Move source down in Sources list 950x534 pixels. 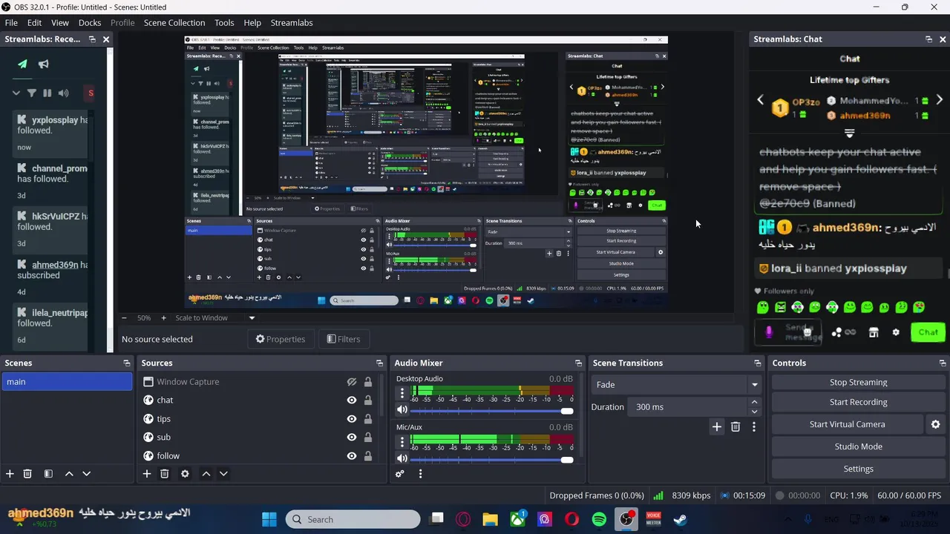tap(223, 473)
